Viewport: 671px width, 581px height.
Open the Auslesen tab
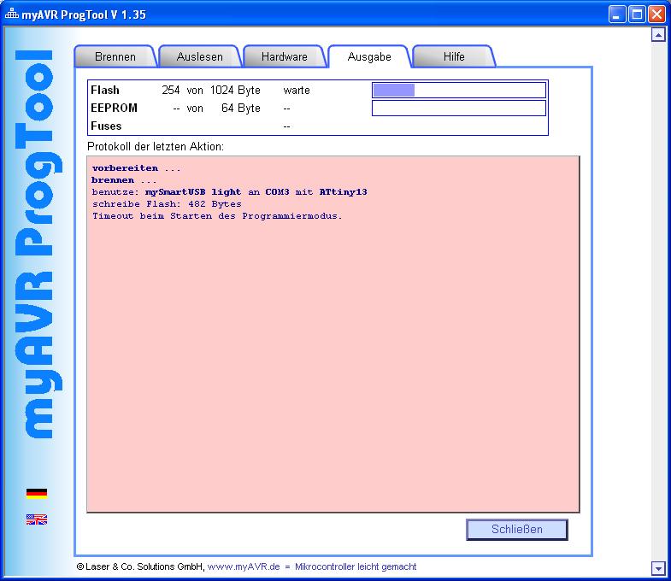199,56
